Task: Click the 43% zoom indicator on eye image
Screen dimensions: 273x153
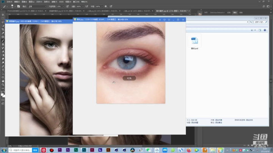Action: point(129,78)
